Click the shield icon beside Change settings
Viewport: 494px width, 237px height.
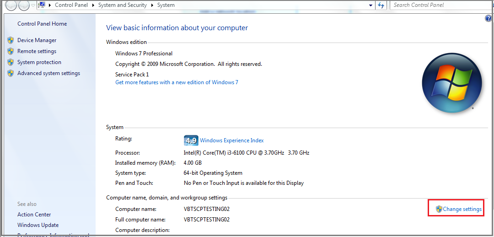click(x=439, y=209)
